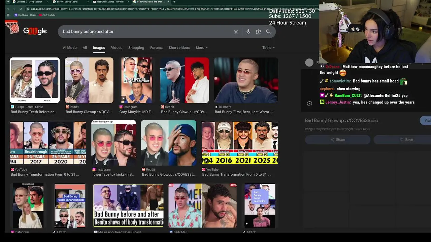Open the lower face glow up thumbnail
The image size is (431, 242).
pos(113,143)
